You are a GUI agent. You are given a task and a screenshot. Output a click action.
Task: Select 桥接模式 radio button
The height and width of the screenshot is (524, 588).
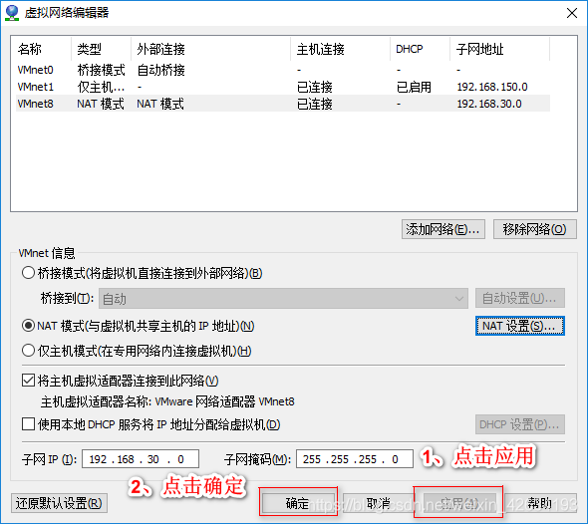click(29, 273)
